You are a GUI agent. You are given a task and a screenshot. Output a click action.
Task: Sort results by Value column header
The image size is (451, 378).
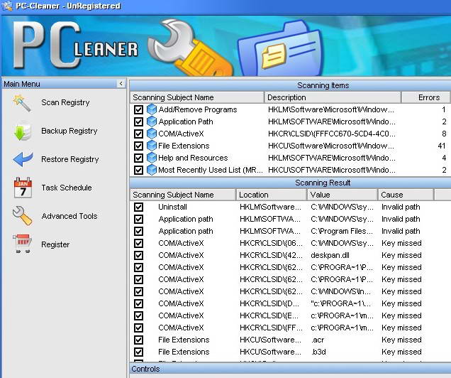343,195
